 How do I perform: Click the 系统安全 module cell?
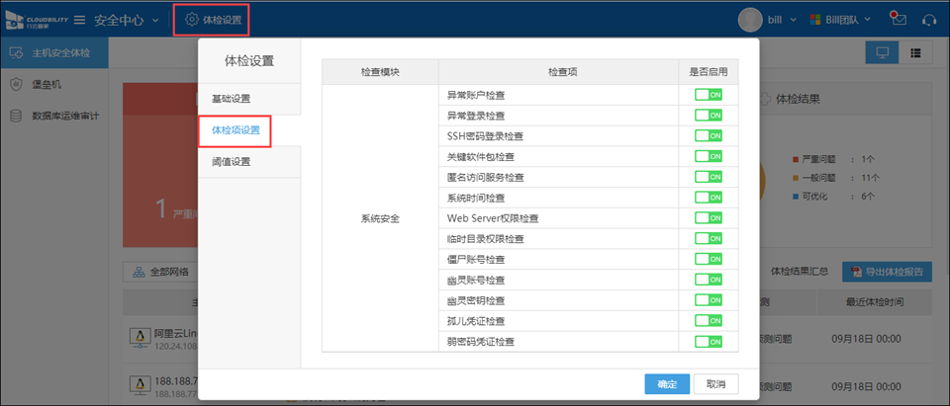[380, 218]
